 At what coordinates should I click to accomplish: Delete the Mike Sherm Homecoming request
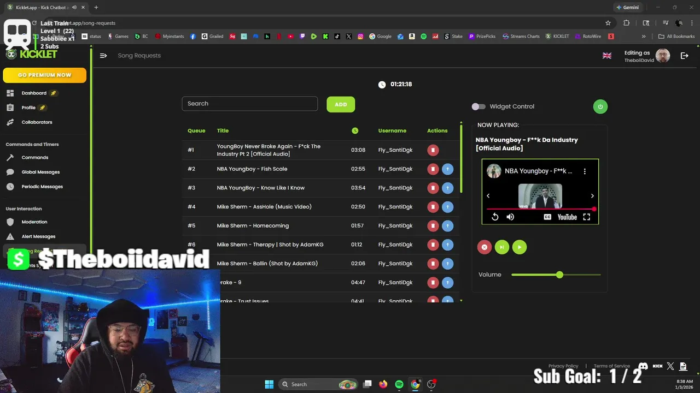pyautogui.click(x=433, y=226)
